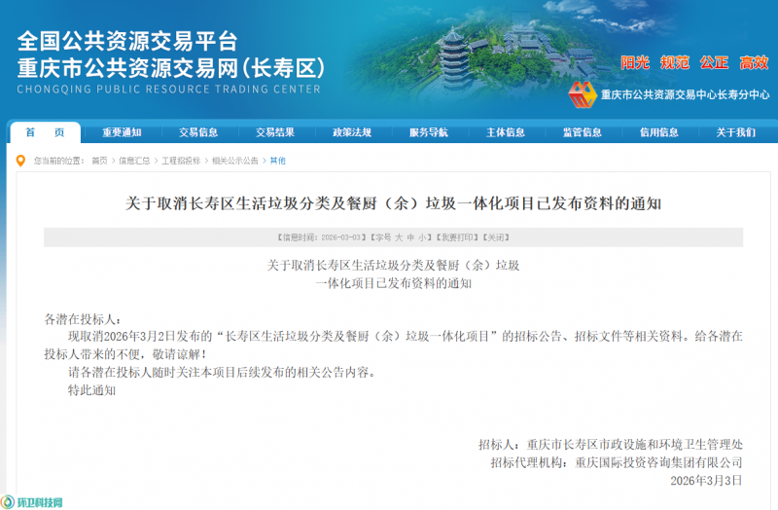Click the 环卫科技网 watermark logo
The width and height of the screenshot is (778, 510).
click(33, 502)
